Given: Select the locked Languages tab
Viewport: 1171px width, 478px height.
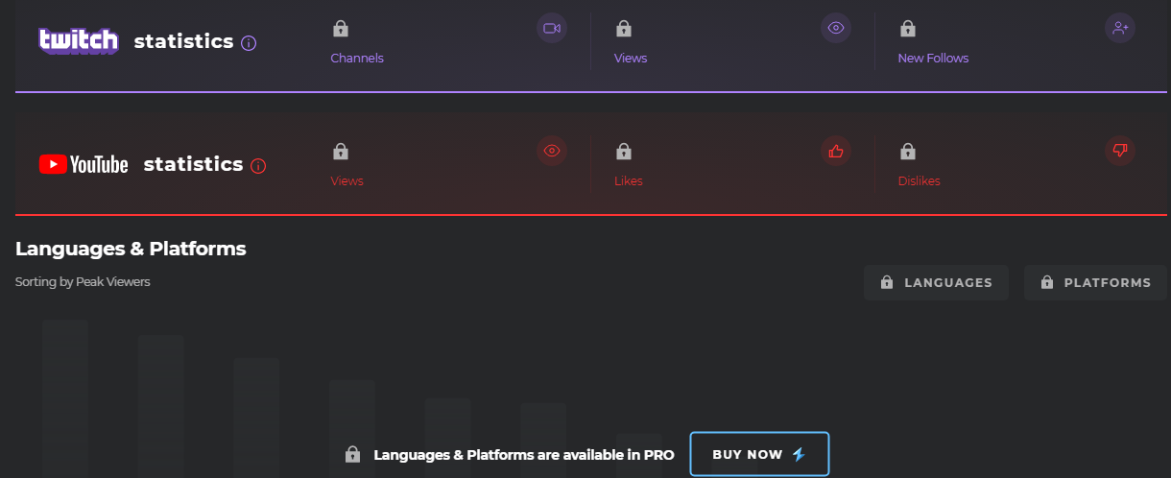Looking at the screenshot, I should pyautogui.click(x=936, y=283).
